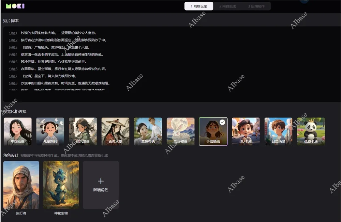Go to the 2 内容生成 step tab
The image size is (341, 222).
point(227,6)
